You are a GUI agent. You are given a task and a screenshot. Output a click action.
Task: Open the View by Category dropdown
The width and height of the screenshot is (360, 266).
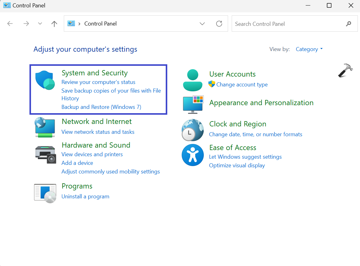click(309, 49)
